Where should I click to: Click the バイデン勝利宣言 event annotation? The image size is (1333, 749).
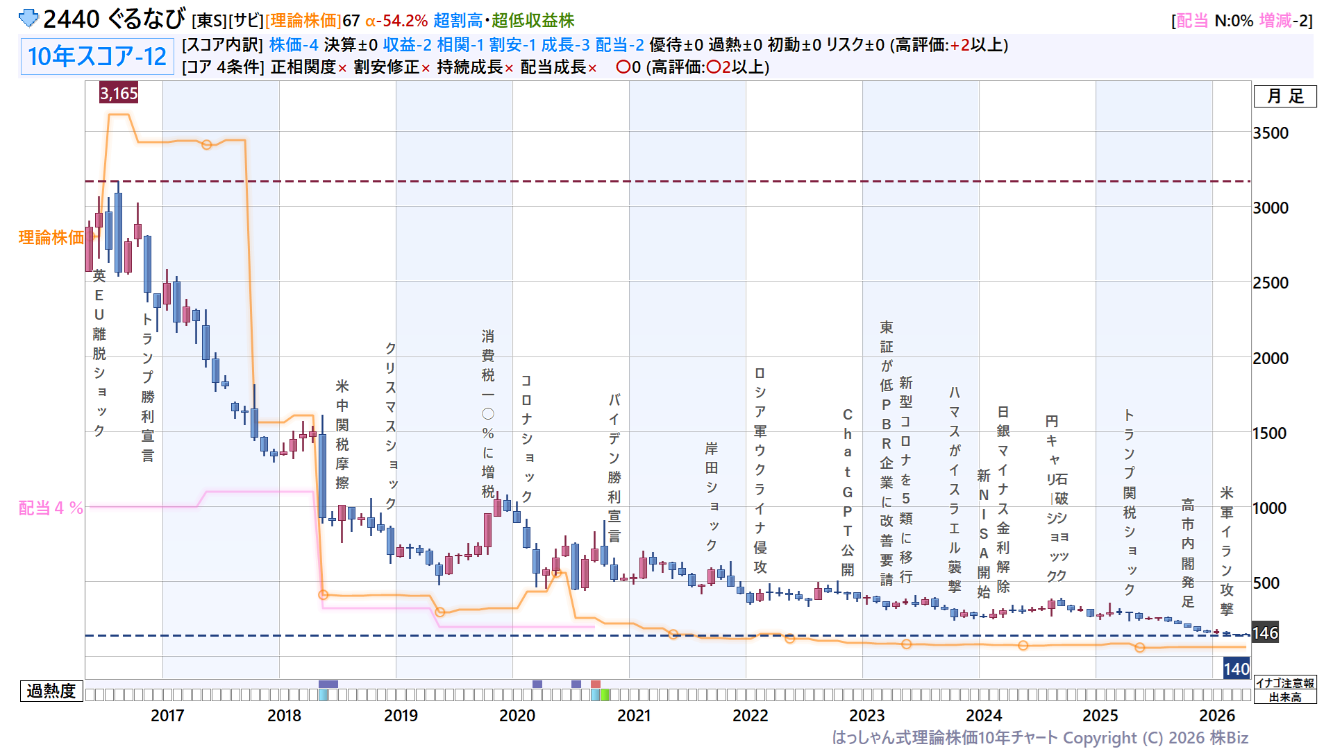tap(614, 467)
